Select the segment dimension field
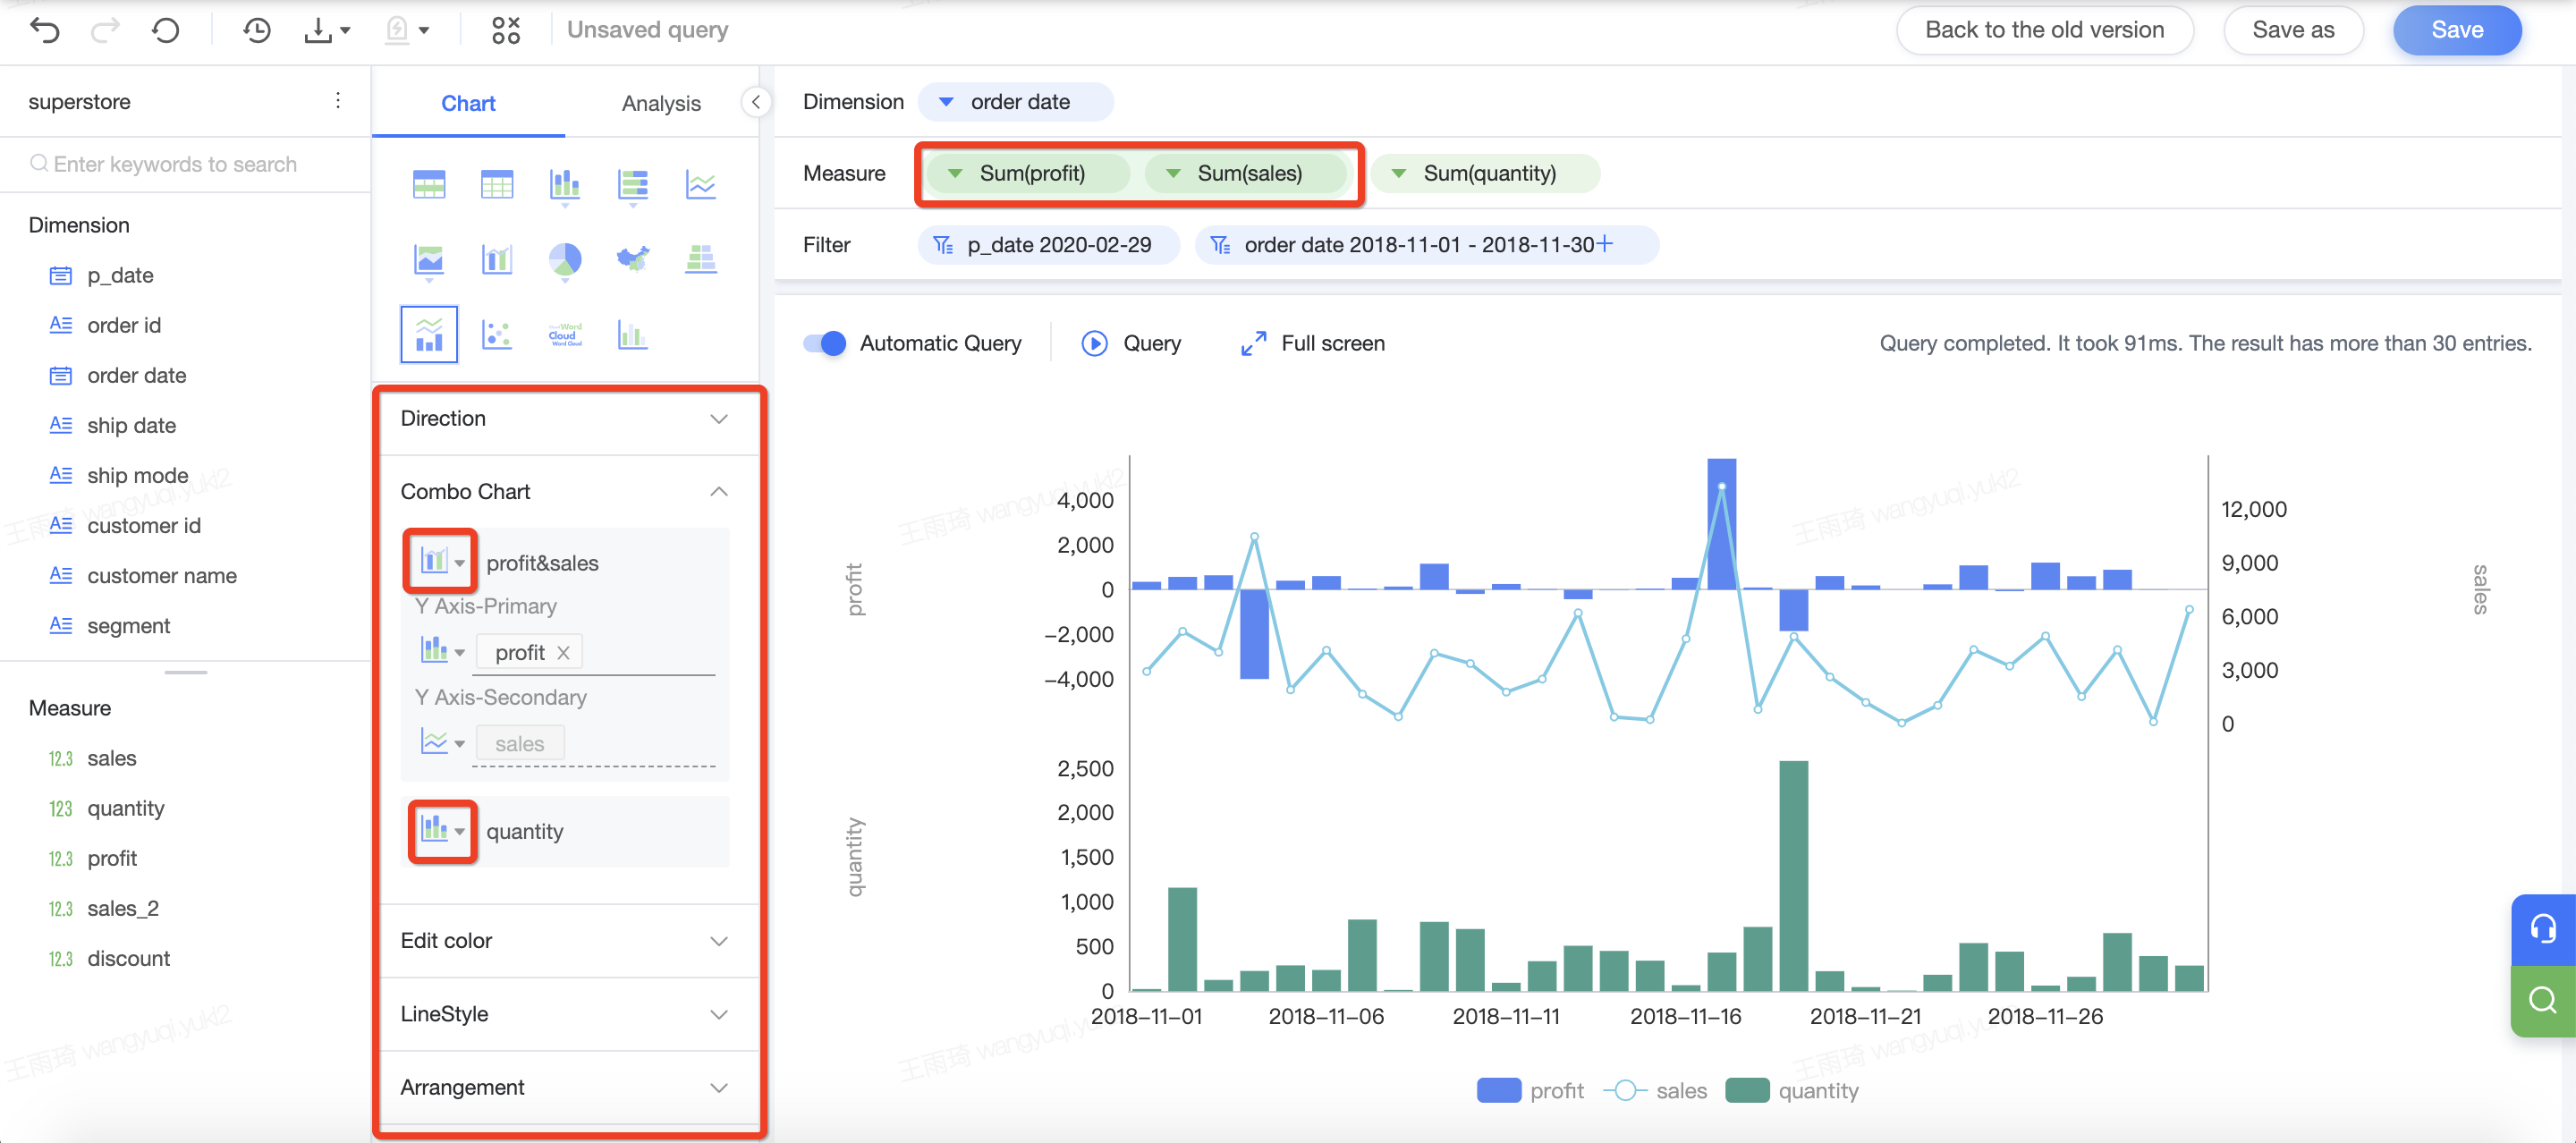2576x1143 pixels. 128,625
